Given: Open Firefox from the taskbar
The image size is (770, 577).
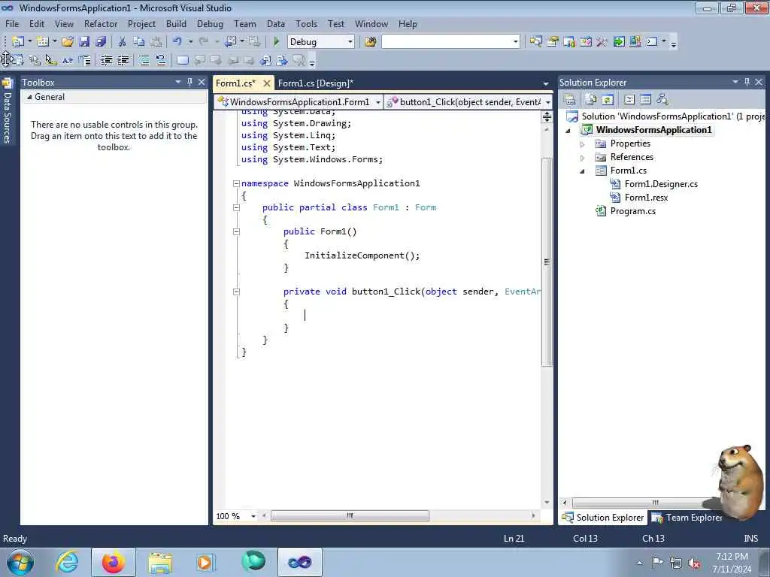Looking at the screenshot, I should tap(114, 562).
